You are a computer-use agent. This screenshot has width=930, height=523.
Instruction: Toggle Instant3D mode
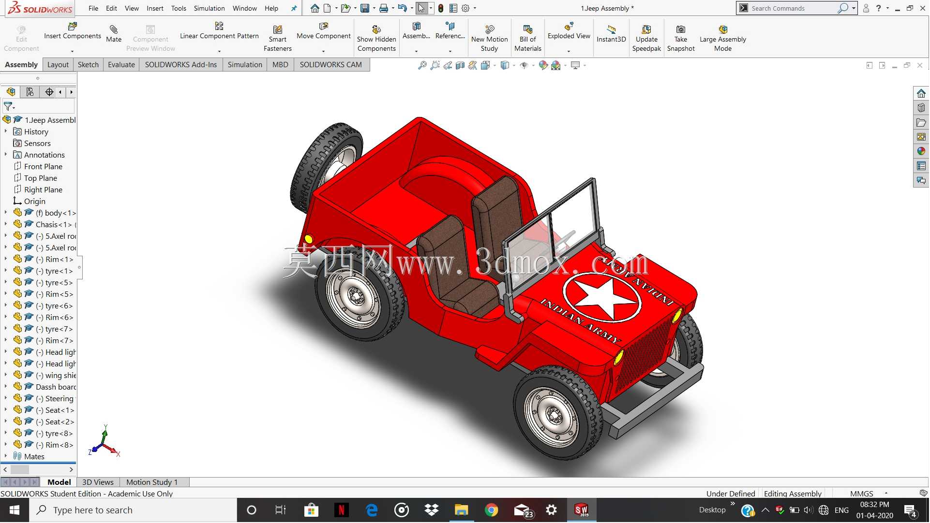611,33
